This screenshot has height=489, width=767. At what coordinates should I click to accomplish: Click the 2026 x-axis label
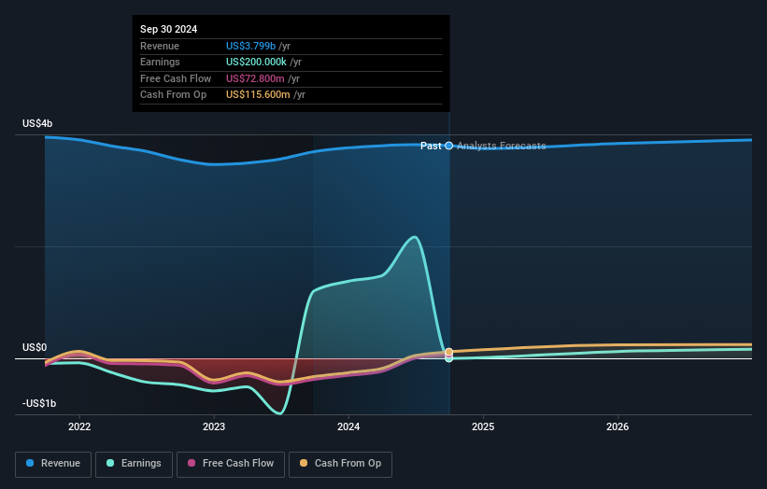[x=618, y=426]
